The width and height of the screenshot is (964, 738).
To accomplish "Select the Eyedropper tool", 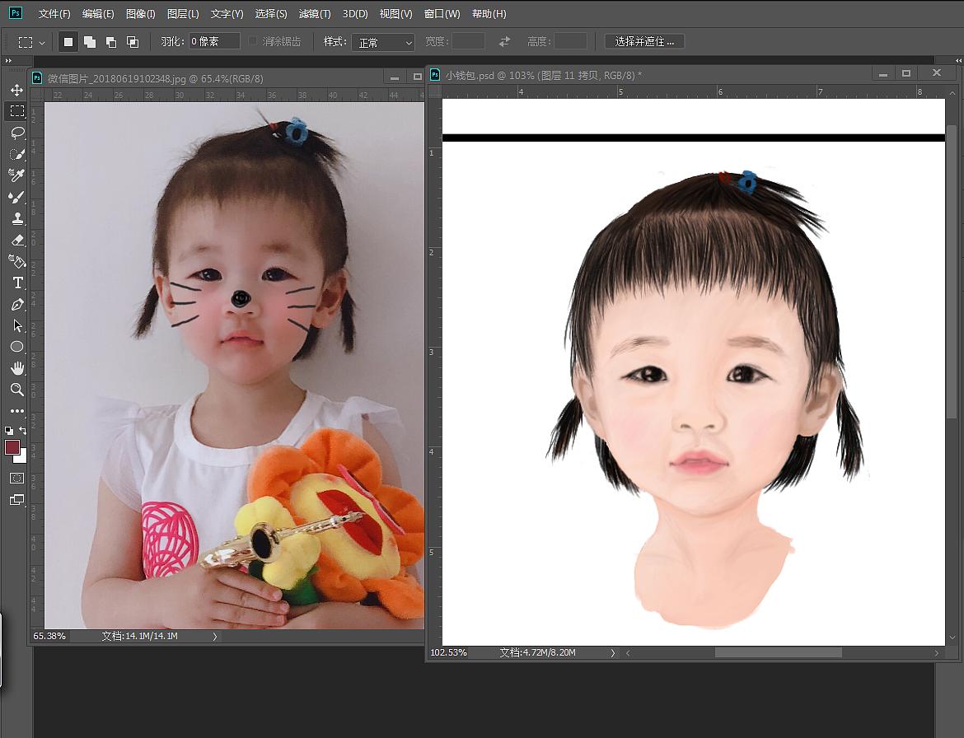I will pos(16,175).
